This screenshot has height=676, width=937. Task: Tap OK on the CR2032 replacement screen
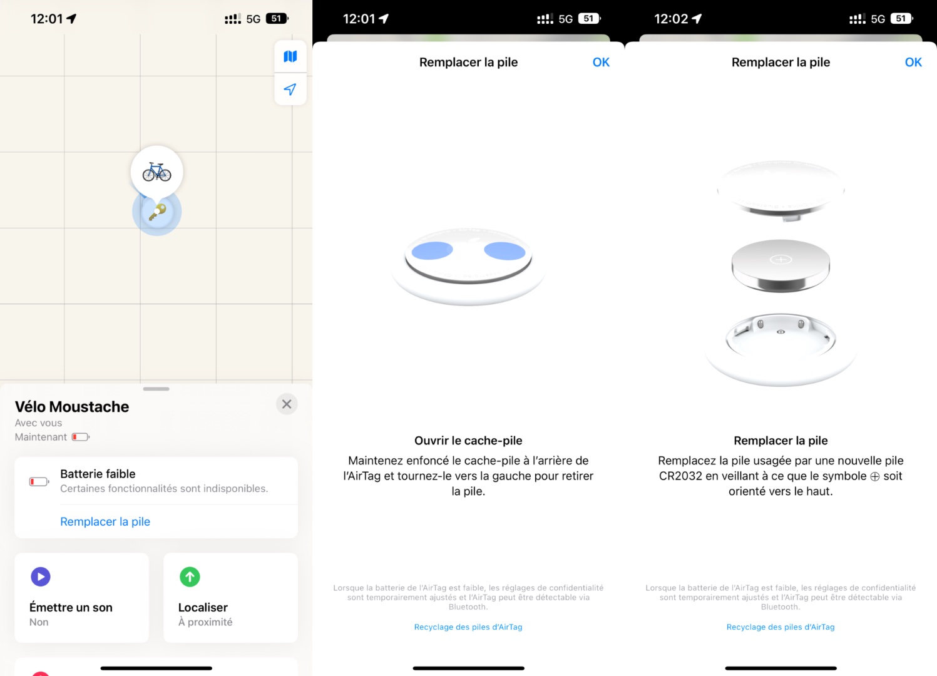pos(913,62)
